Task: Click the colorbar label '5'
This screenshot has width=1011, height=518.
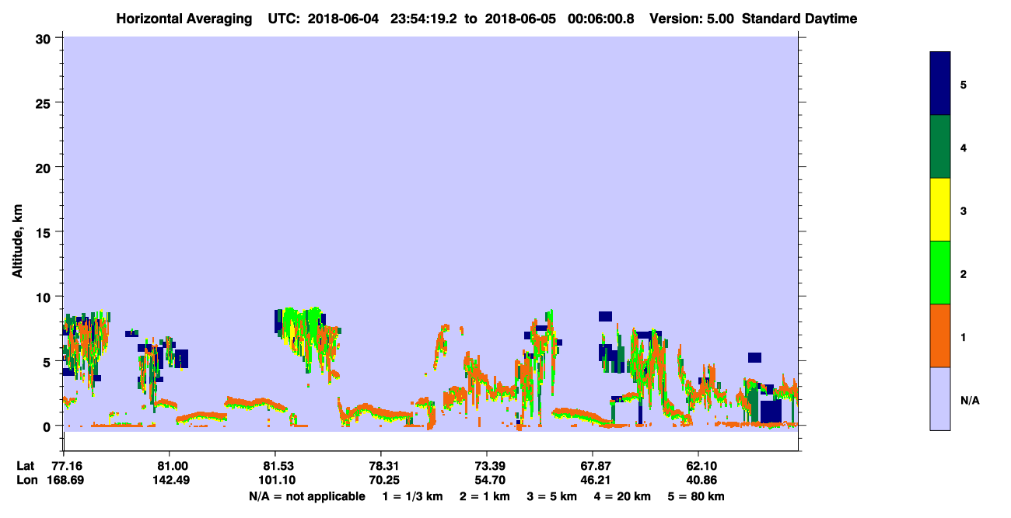Action: click(x=964, y=84)
